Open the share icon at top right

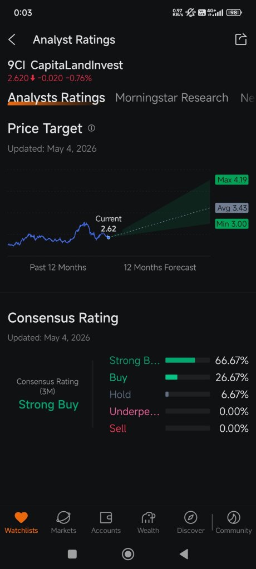(x=241, y=39)
